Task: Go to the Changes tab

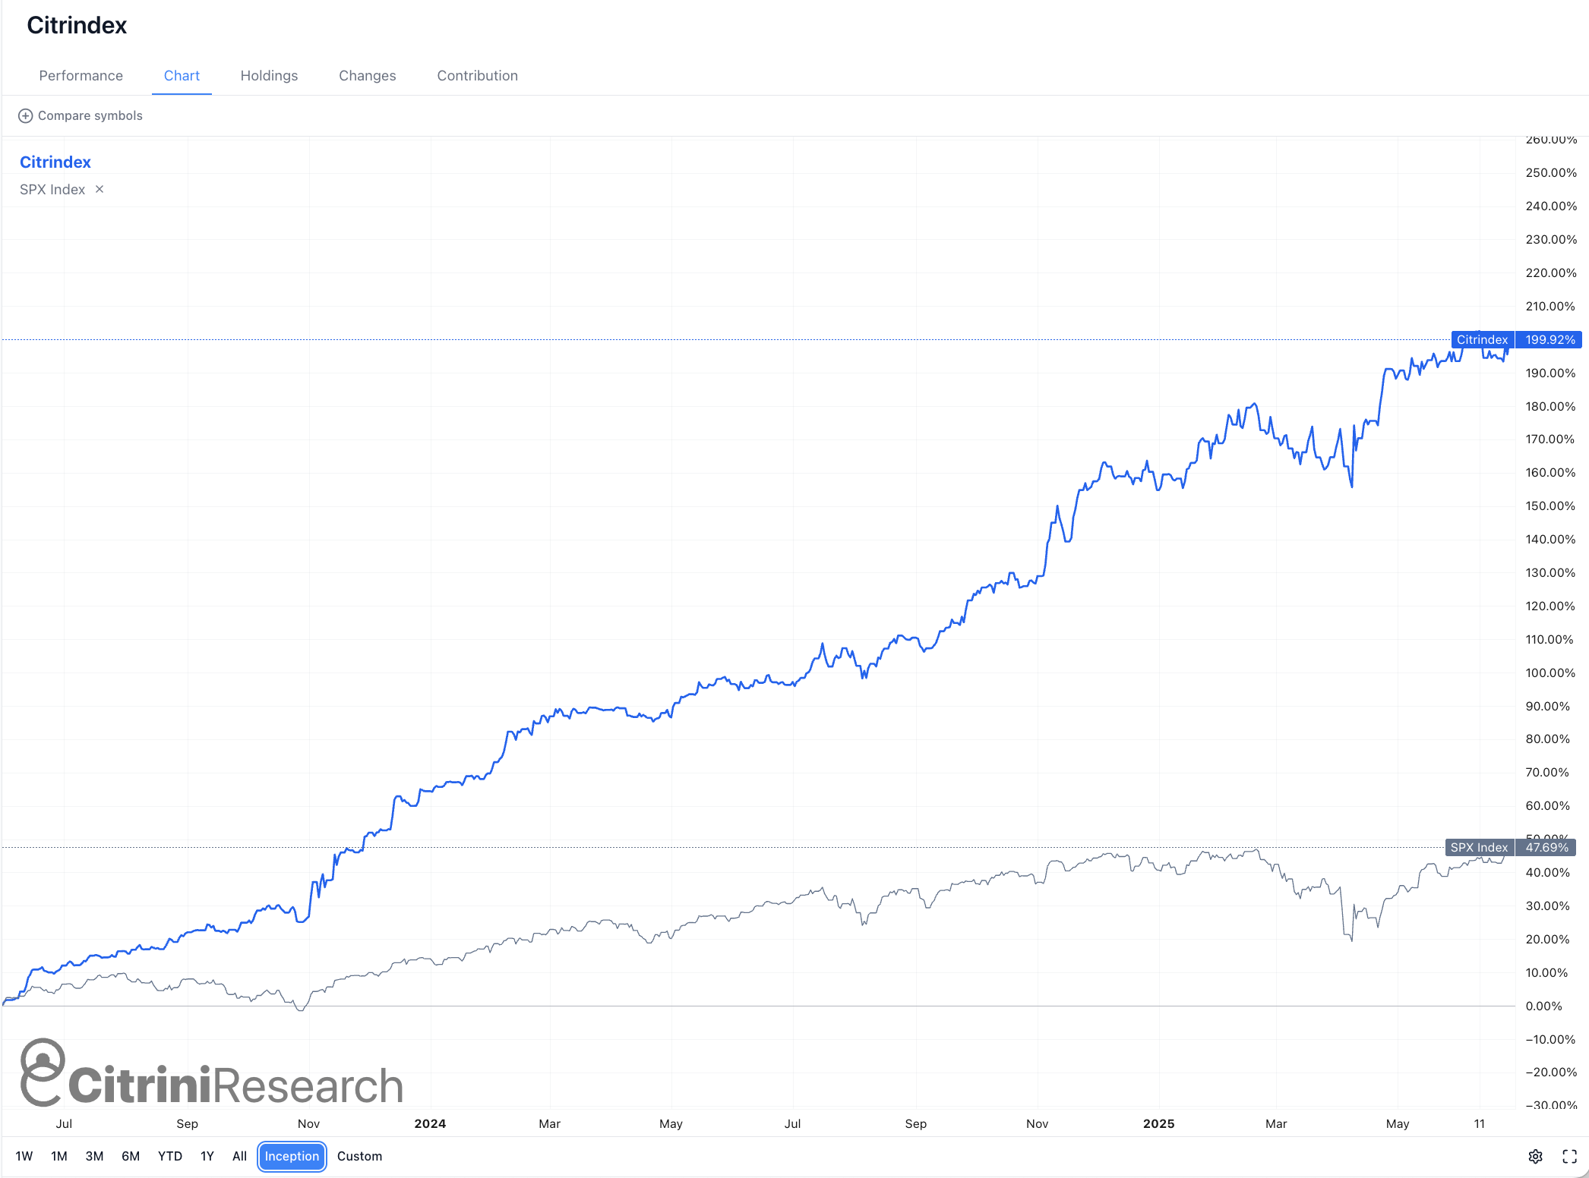Action: pyautogui.click(x=368, y=76)
